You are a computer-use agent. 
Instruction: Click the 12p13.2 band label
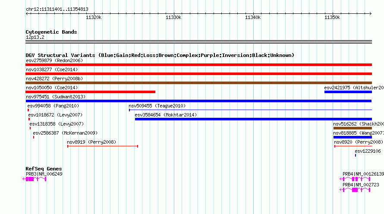point(35,37)
